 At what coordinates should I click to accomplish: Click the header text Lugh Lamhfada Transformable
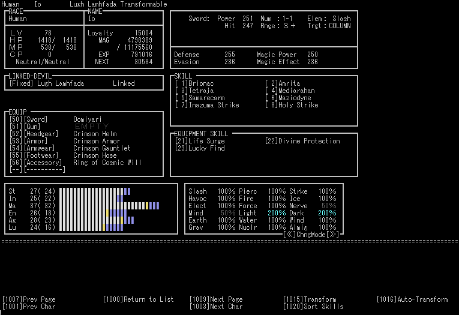tap(118, 4)
